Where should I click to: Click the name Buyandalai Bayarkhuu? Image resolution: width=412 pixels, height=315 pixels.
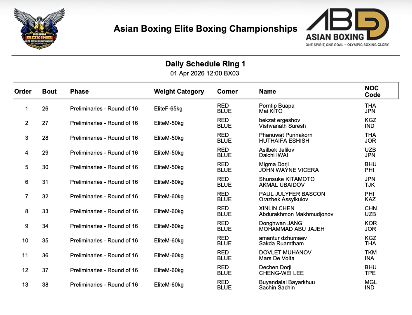click(x=287, y=282)
